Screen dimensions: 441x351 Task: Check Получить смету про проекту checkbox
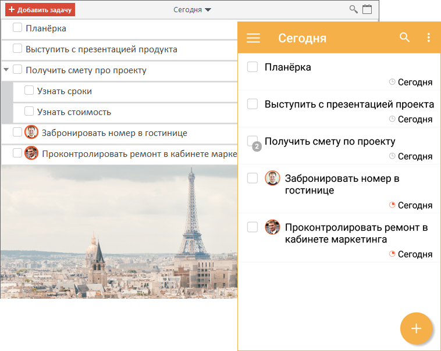pos(17,69)
